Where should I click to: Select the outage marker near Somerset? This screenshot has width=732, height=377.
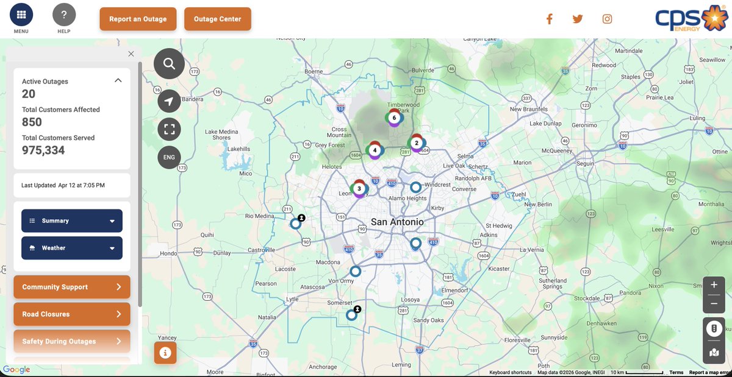(352, 314)
